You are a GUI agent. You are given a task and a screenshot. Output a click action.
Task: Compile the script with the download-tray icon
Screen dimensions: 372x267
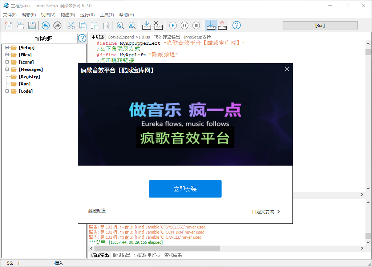click(x=147, y=25)
